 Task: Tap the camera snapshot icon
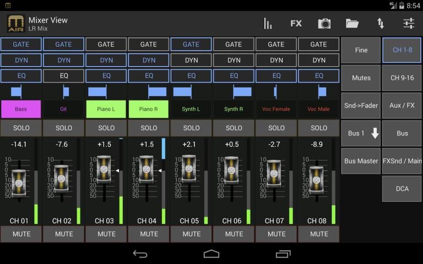324,23
